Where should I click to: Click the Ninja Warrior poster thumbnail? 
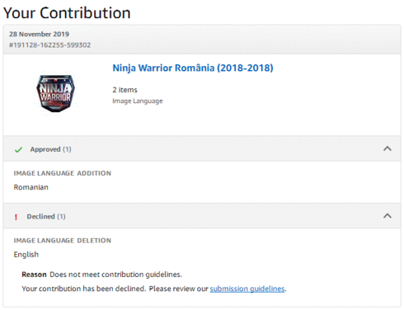tap(56, 93)
